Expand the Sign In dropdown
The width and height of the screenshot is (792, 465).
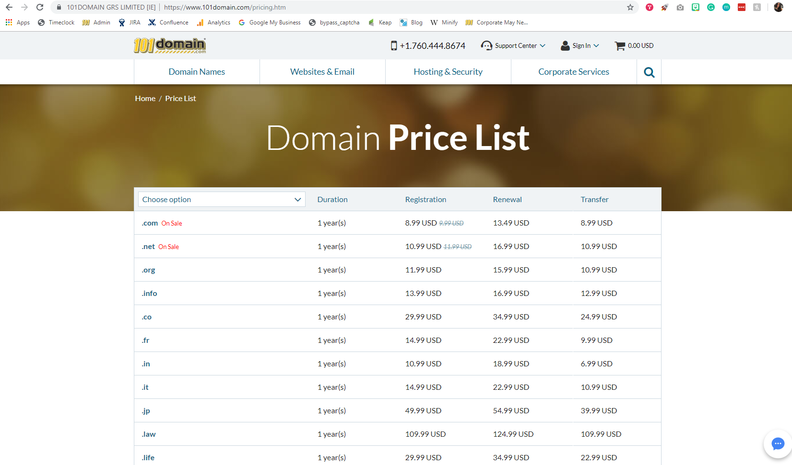click(x=596, y=45)
